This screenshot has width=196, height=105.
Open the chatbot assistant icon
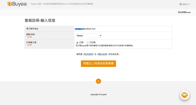(x=185, y=95)
